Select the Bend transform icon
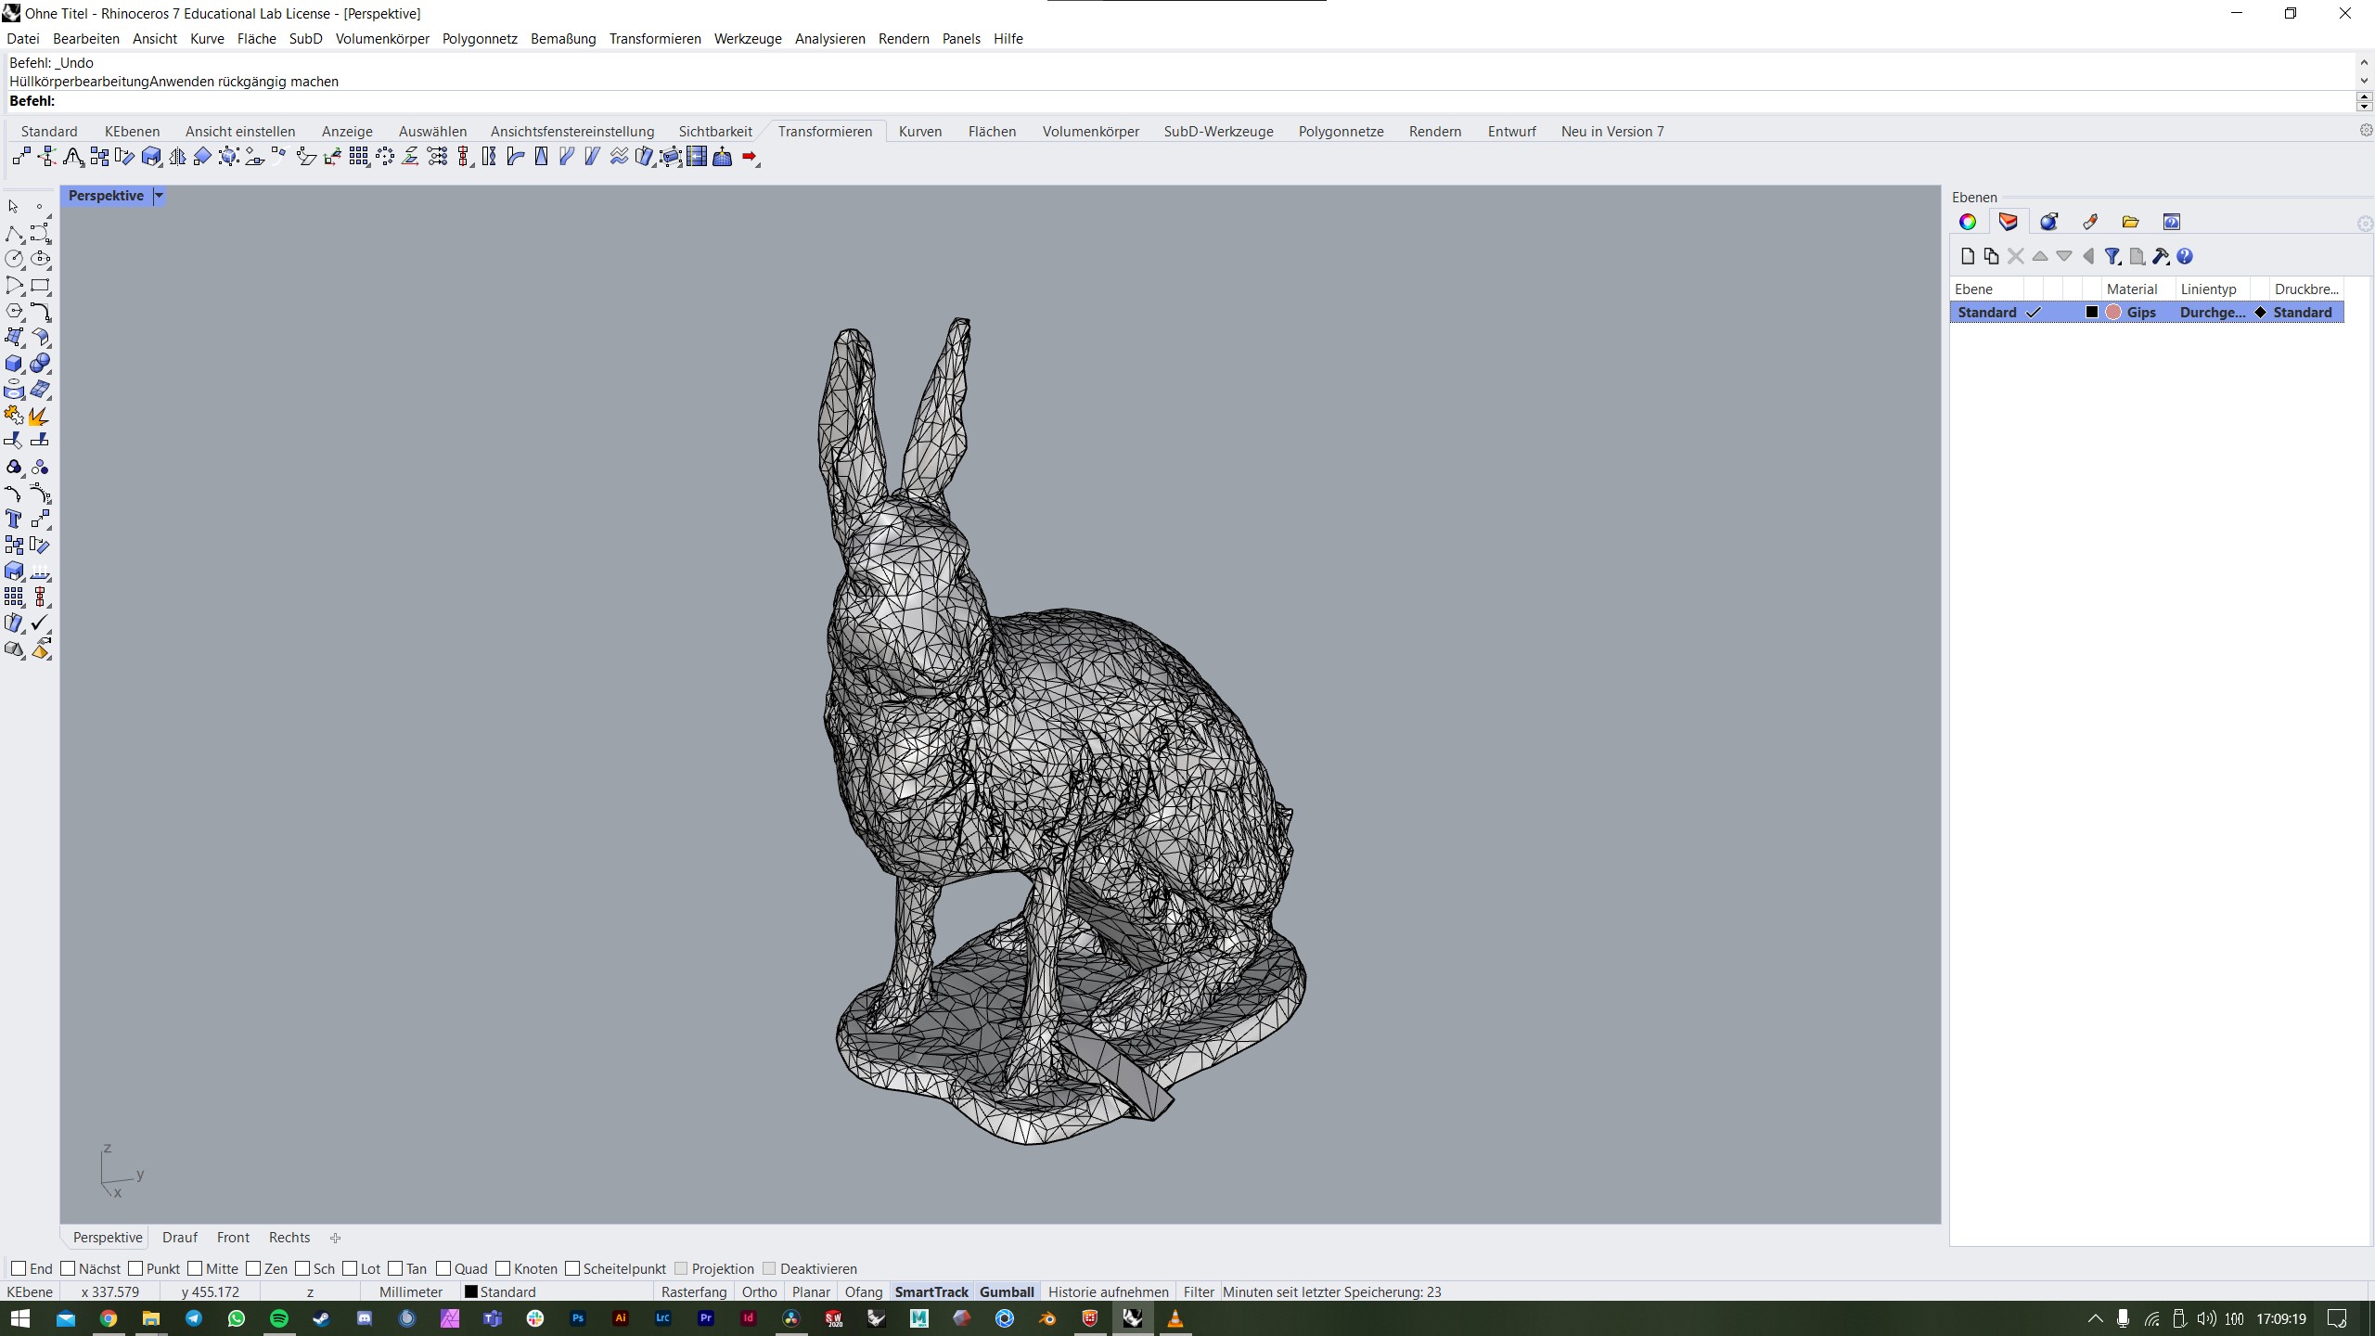Screen dimensions: 2375x1336 coord(515,157)
